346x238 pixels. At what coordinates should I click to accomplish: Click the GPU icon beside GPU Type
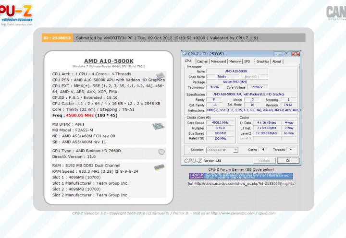(x=161, y=152)
